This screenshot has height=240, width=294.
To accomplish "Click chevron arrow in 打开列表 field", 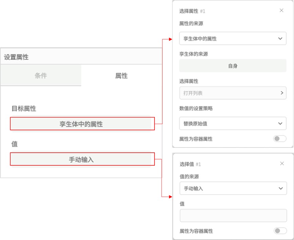I will click(282, 93).
